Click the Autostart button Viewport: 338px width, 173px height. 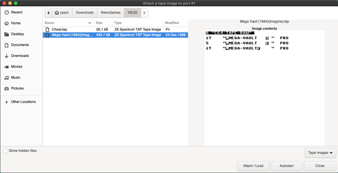[286, 166]
